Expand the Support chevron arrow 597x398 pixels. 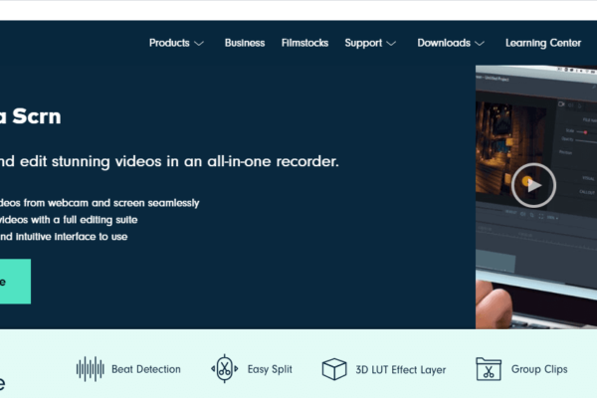click(391, 44)
